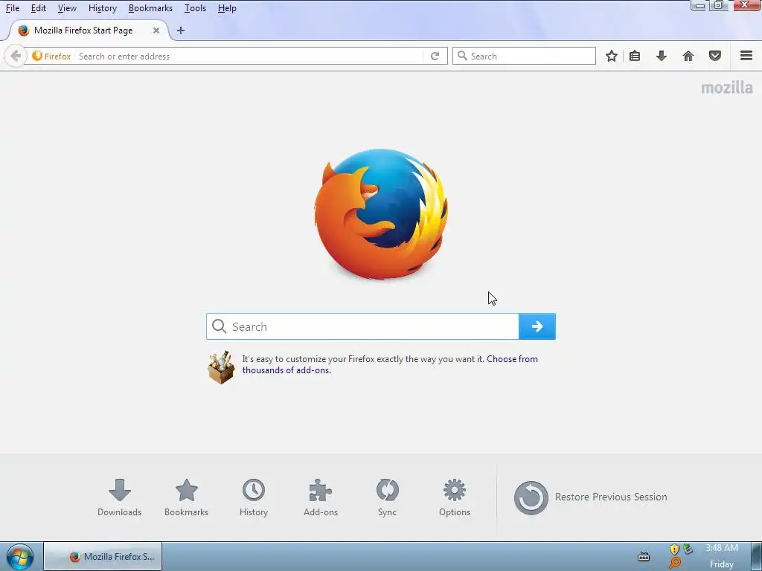The height and width of the screenshot is (571, 762).
Task: Open Options gear shortcut
Action: [x=455, y=497]
